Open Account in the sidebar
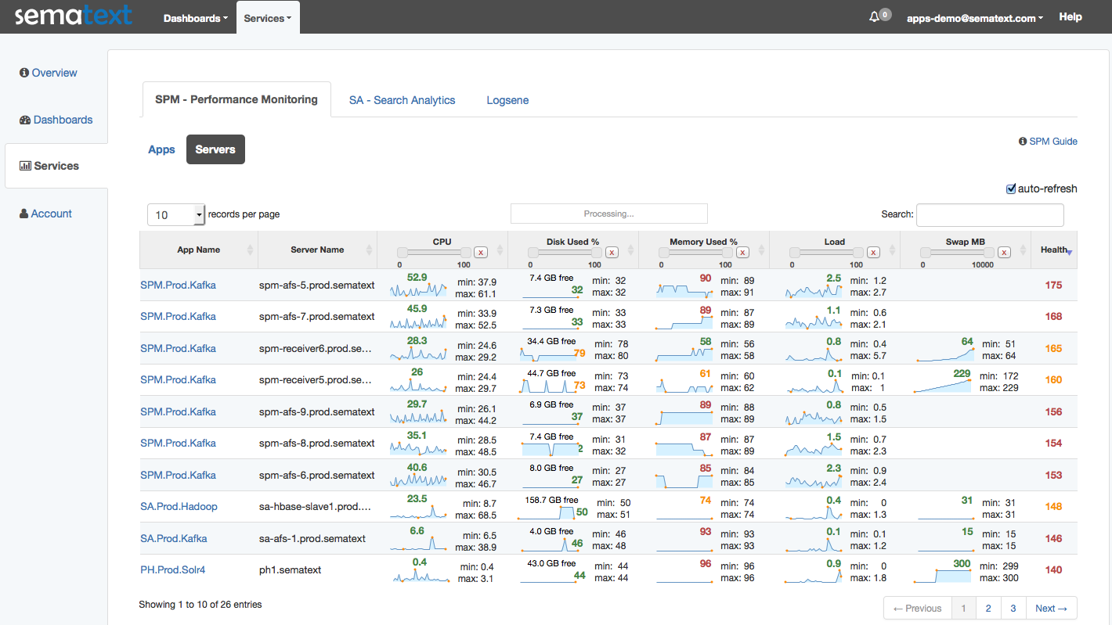Image resolution: width=1112 pixels, height=625 pixels. coord(45,214)
